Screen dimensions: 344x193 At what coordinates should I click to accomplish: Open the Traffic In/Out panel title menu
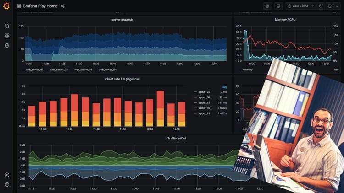(178, 138)
